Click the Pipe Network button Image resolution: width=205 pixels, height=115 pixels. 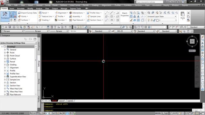(x=77, y=20)
